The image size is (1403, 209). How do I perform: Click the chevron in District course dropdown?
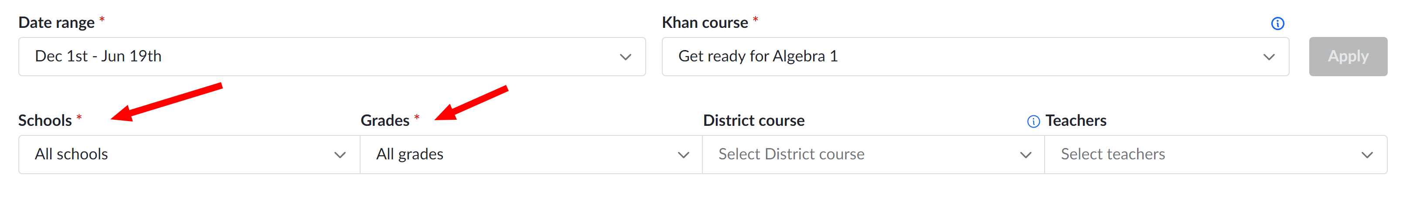1025,155
